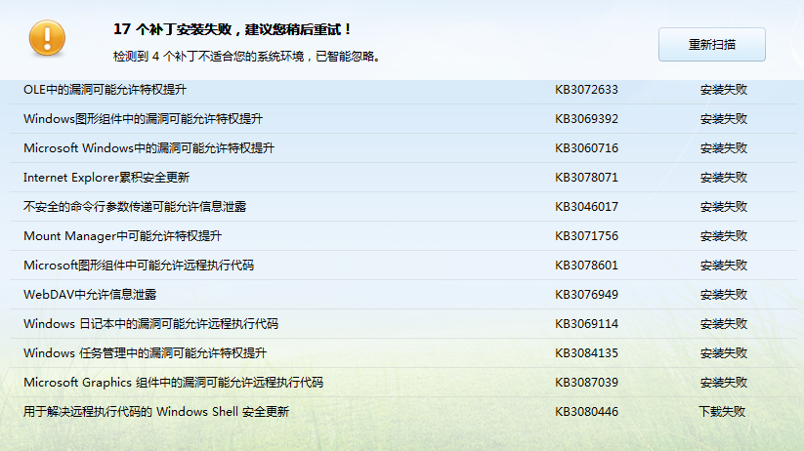
Task: Select 'Internet Explorer累积安全更新' row
Action: [x=403, y=178]
